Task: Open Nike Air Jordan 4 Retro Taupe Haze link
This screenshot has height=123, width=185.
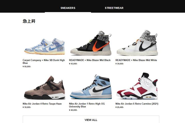Action: [x=42, y=104]
